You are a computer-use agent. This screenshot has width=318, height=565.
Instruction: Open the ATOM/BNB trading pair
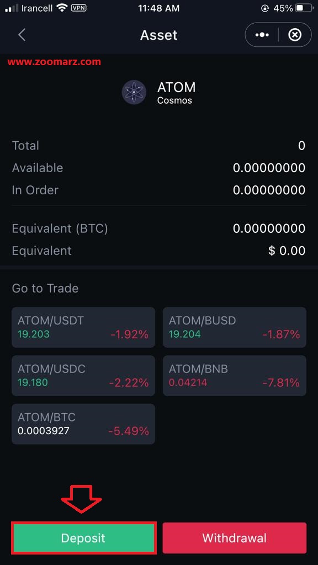pyautogui.click(x=234, y=375)
